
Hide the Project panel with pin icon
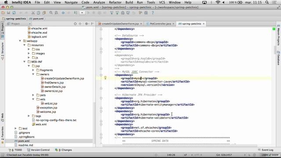[93, 24]
